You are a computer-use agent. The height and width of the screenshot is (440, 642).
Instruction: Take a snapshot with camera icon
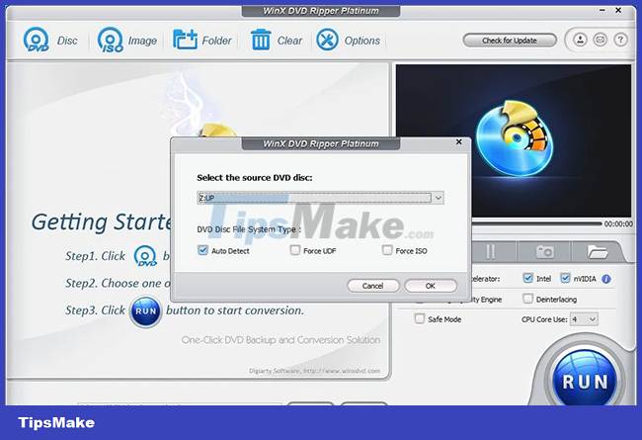click(544, 252)
